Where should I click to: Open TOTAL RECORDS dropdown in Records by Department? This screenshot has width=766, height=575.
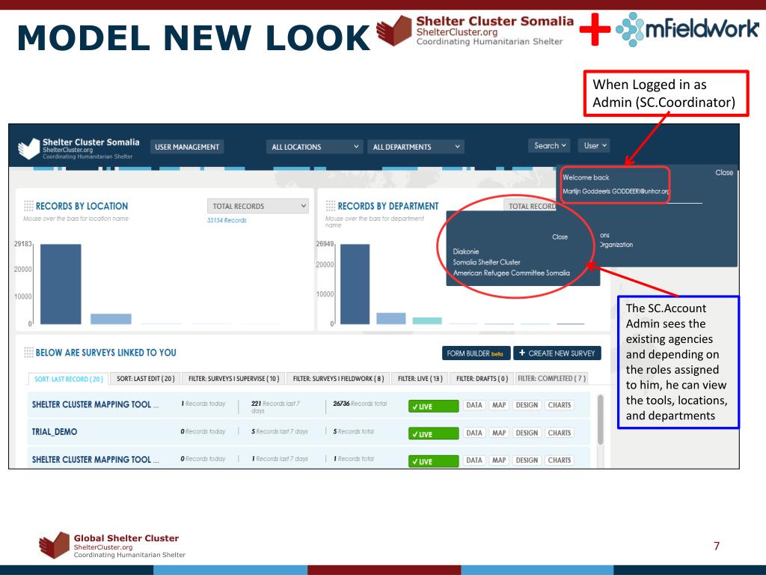tap(531, 207)
